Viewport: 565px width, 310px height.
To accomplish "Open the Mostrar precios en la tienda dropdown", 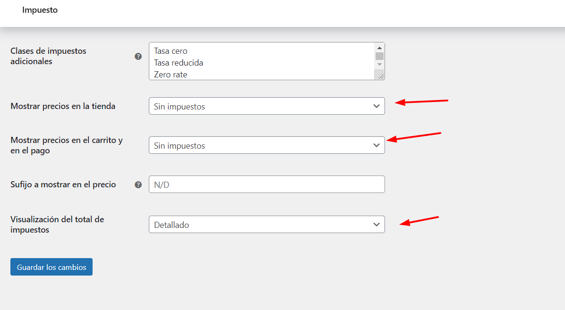I will [266, 106].
